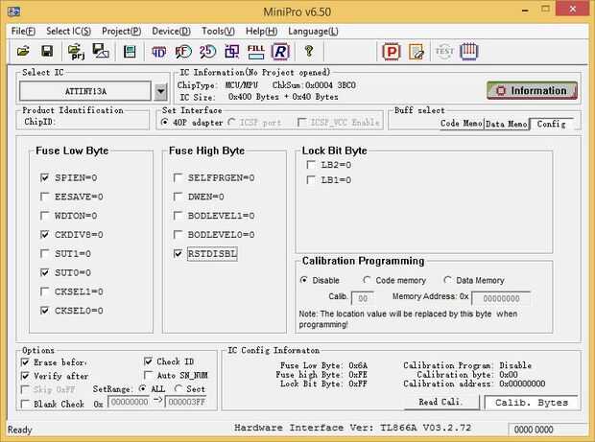Switch to Data Memo buffer tab
This screenshot has width=595, height=442.
coord(507,124)
